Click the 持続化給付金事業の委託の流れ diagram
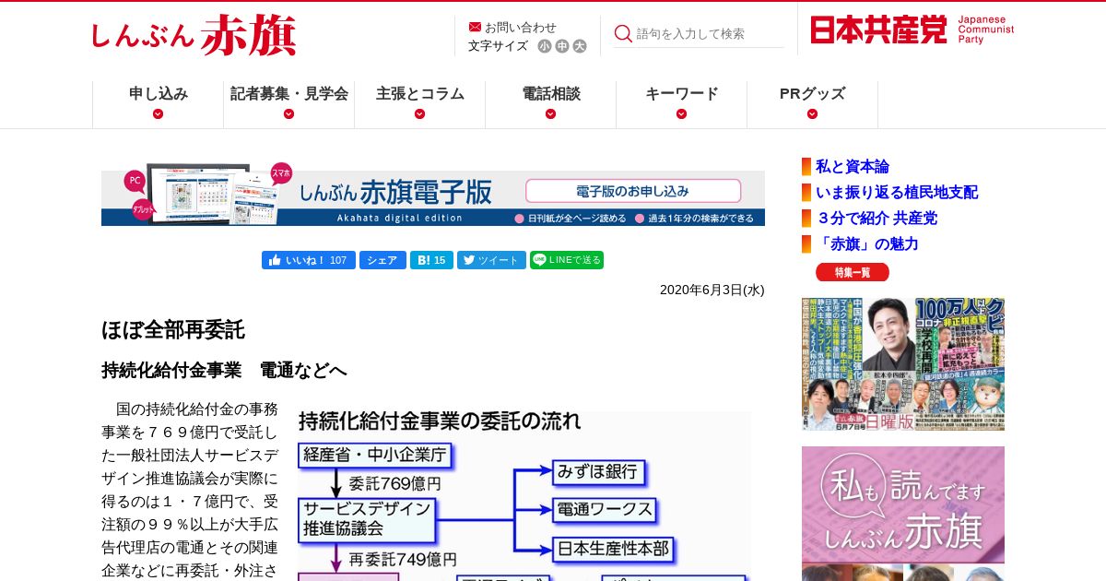Screen dimensions: 1106x581 (524, 496)
